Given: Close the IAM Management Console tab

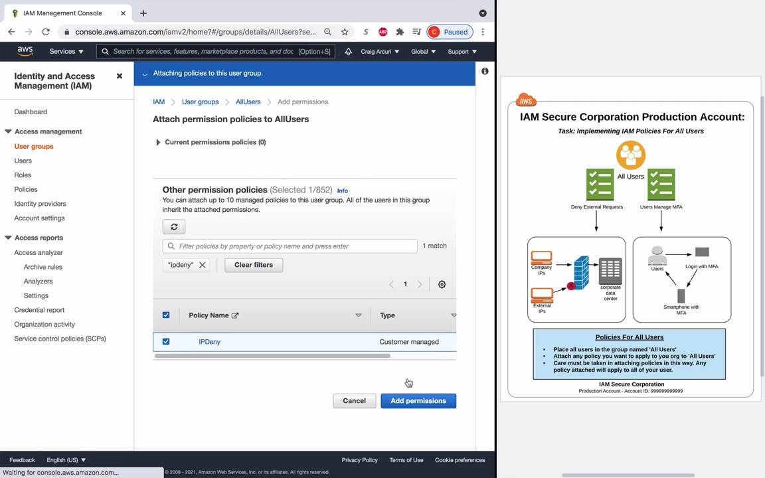Looking at the screenshot, I should click(123, 13).
